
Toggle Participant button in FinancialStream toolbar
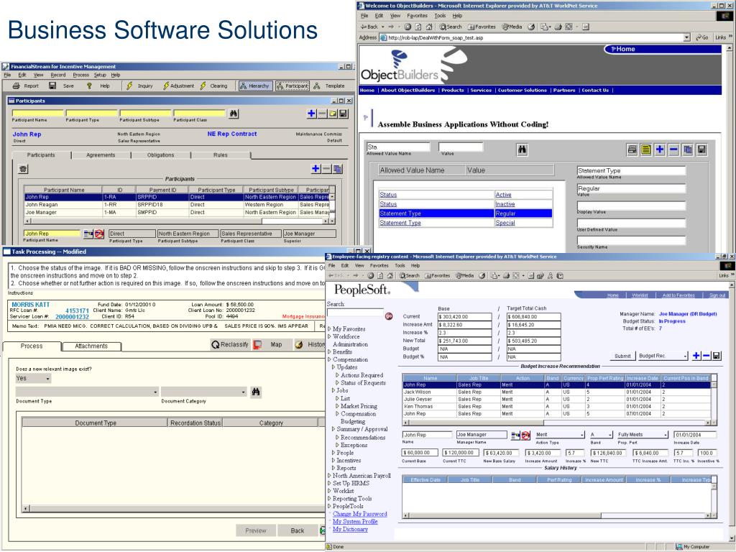[x=292, y=86]
